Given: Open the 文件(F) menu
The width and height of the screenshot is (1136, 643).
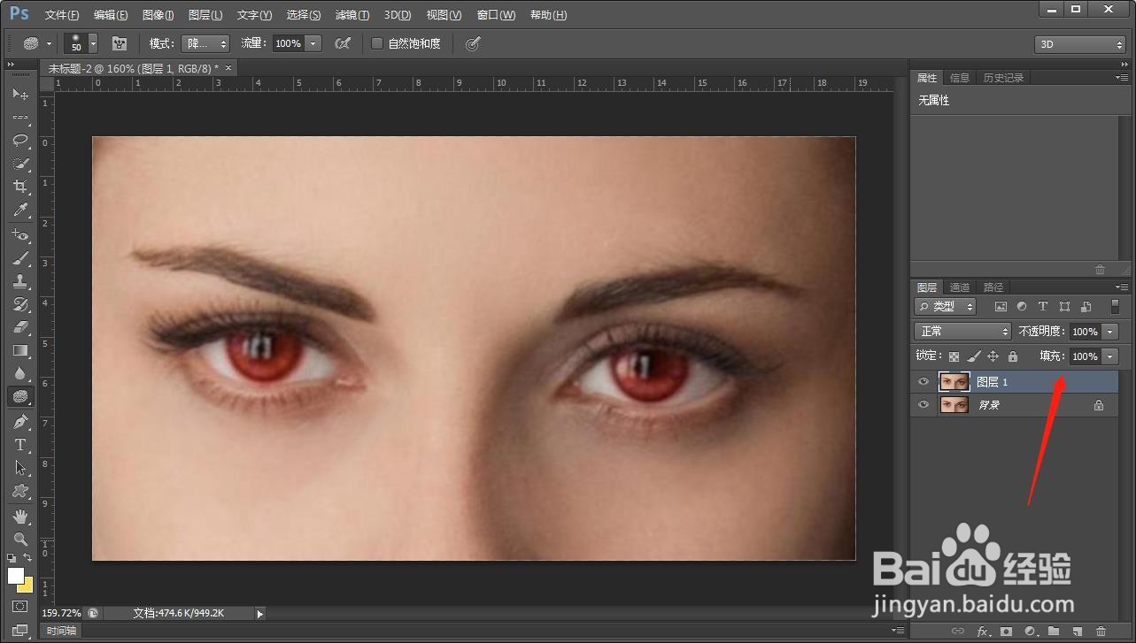Looking at the screenshot, I should (x=61, y=15).
